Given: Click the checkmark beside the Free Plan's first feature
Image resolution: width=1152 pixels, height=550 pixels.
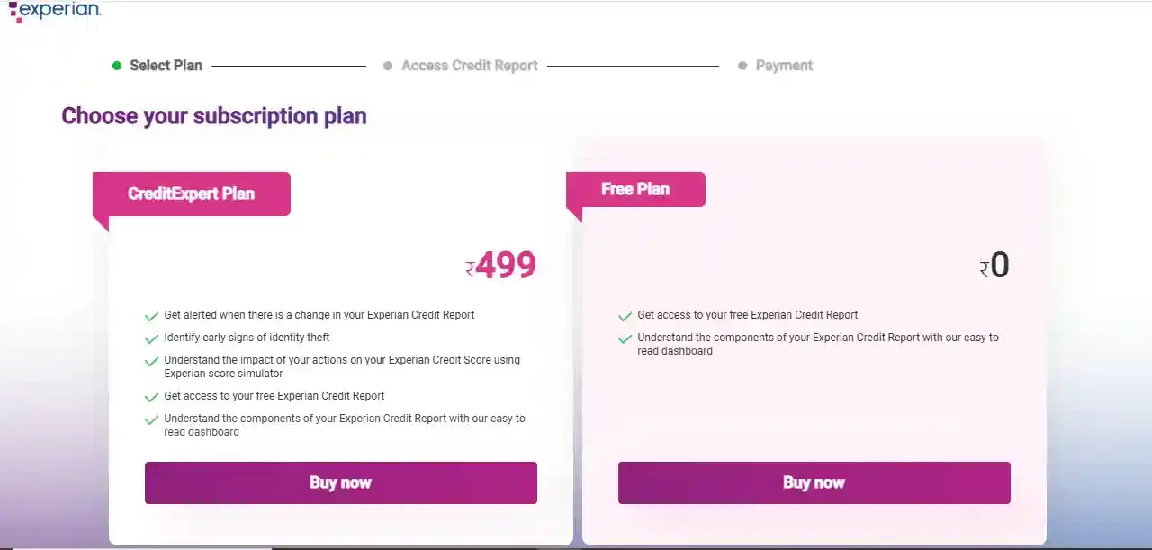Looking at the screenshot, I should [x=625, y=317].
